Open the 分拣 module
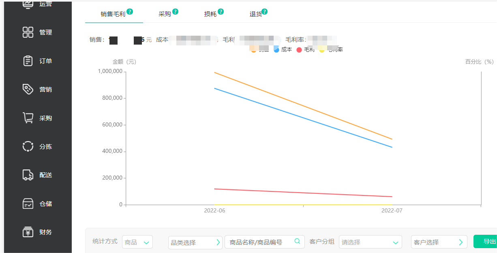Image resolution: width=497 pixels, height=253 pixels. coord(38,146)
